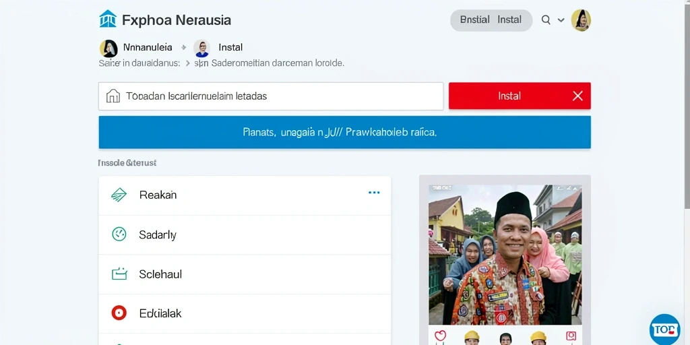Open search with the magnifier icon

click(546, 20)
